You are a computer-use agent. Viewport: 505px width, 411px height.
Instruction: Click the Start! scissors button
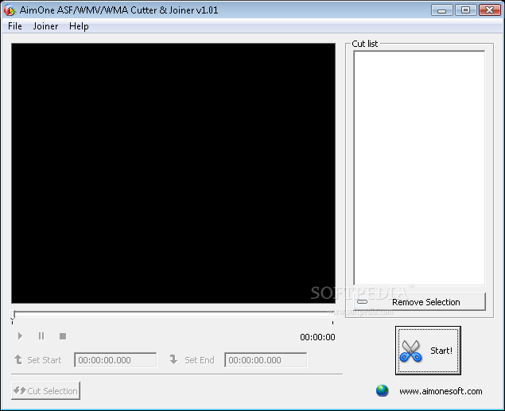pos(428,351)
